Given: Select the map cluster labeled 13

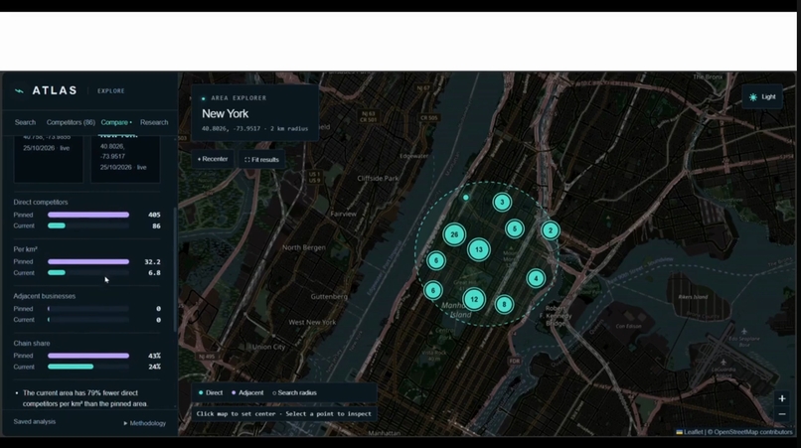Looking at the screenshot, I should point(479,249).
